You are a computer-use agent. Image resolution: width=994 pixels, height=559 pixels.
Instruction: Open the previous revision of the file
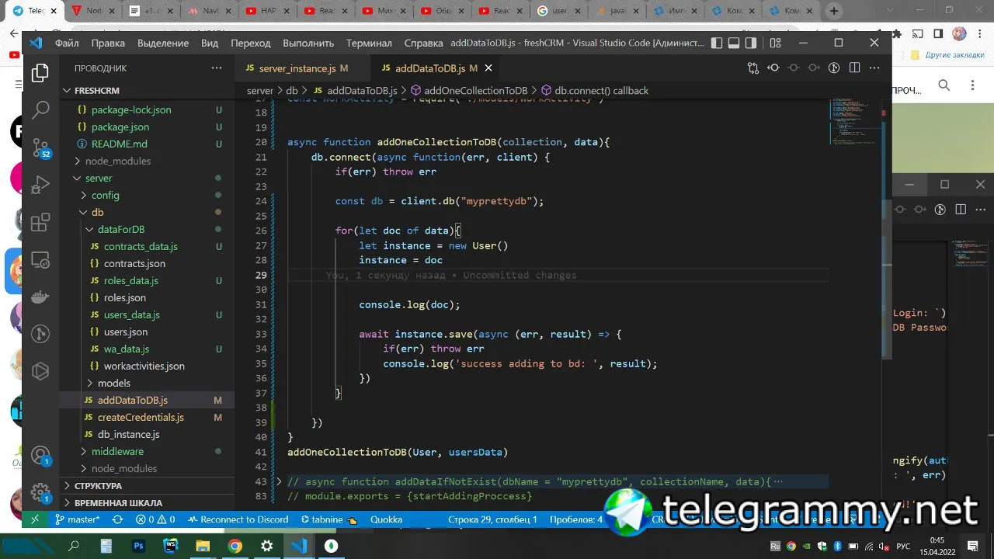point(773,68)
